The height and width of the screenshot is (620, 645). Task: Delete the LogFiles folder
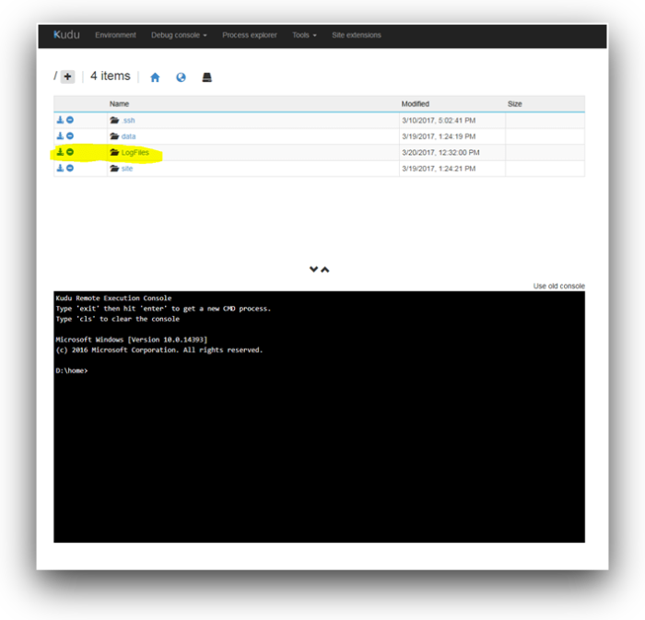click(x=70, y=152)
